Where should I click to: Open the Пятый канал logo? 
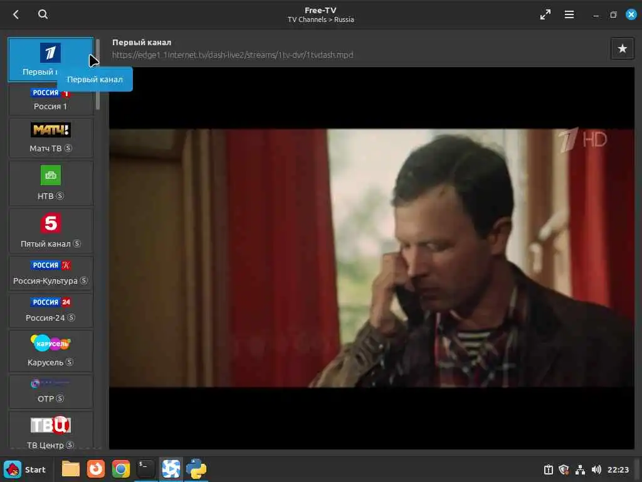[x=51, y=223]
